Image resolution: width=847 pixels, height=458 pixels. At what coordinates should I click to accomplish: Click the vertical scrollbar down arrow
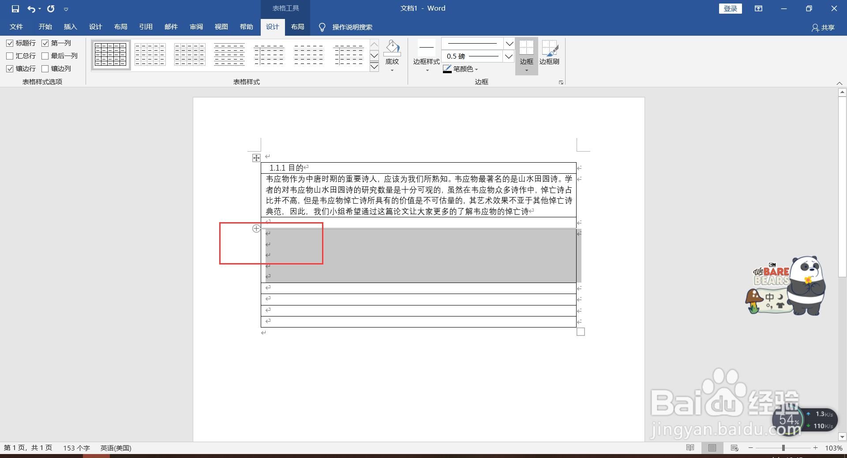(842, 437)
